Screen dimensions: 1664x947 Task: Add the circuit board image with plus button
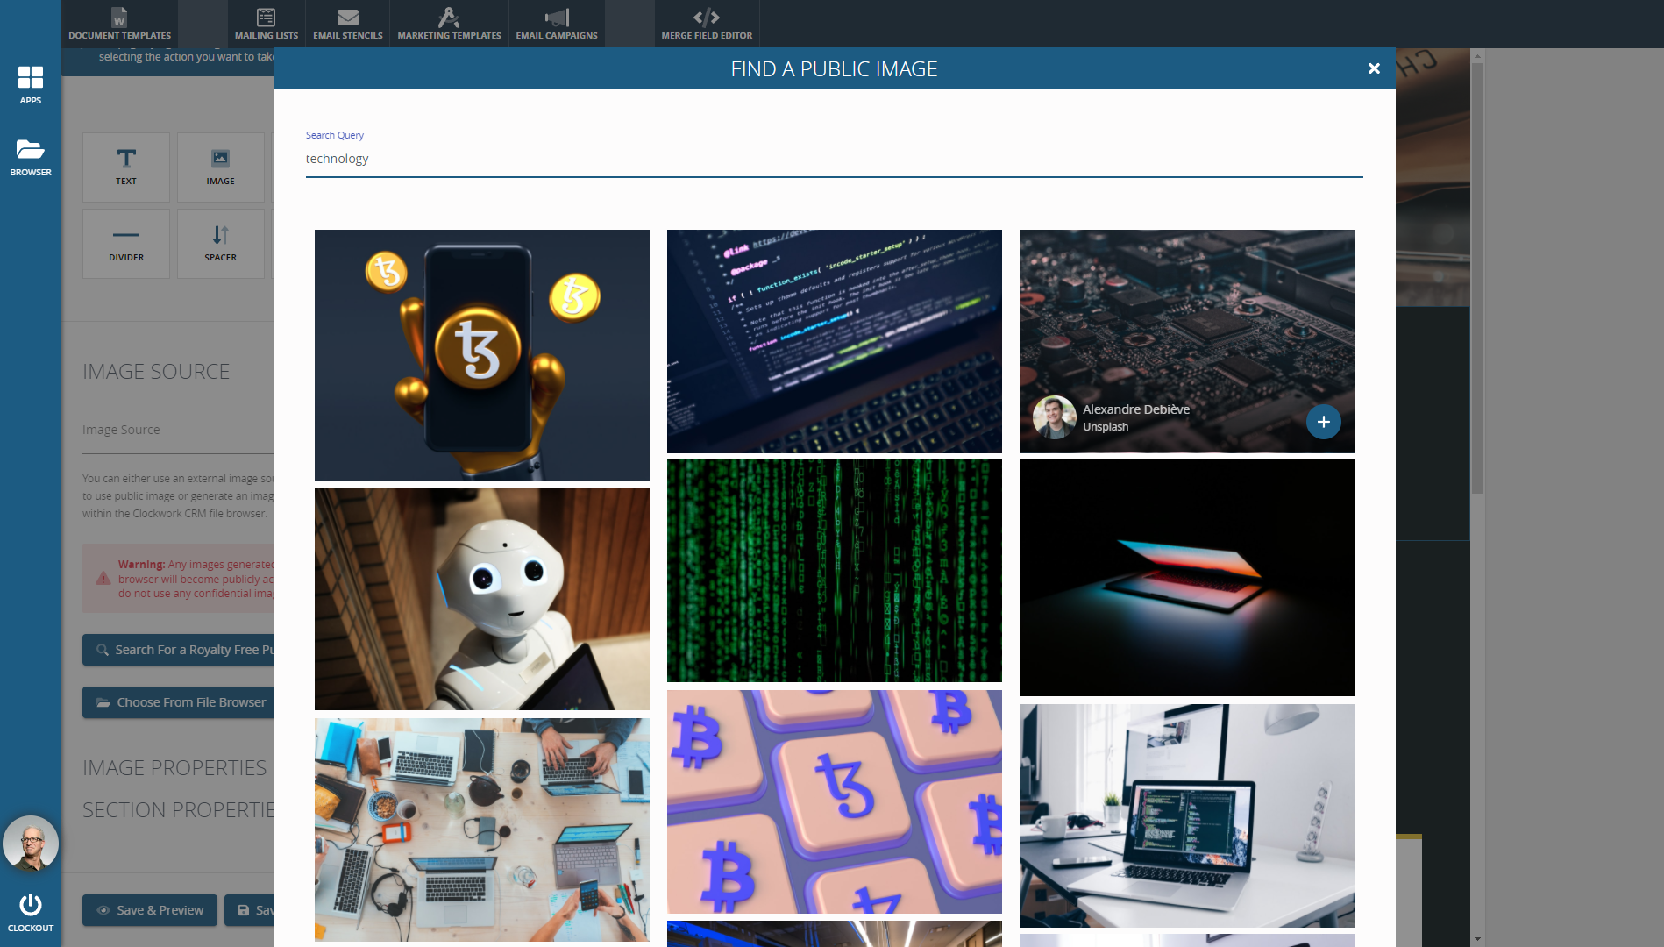pyautogui.click(x=1323, y=422)
